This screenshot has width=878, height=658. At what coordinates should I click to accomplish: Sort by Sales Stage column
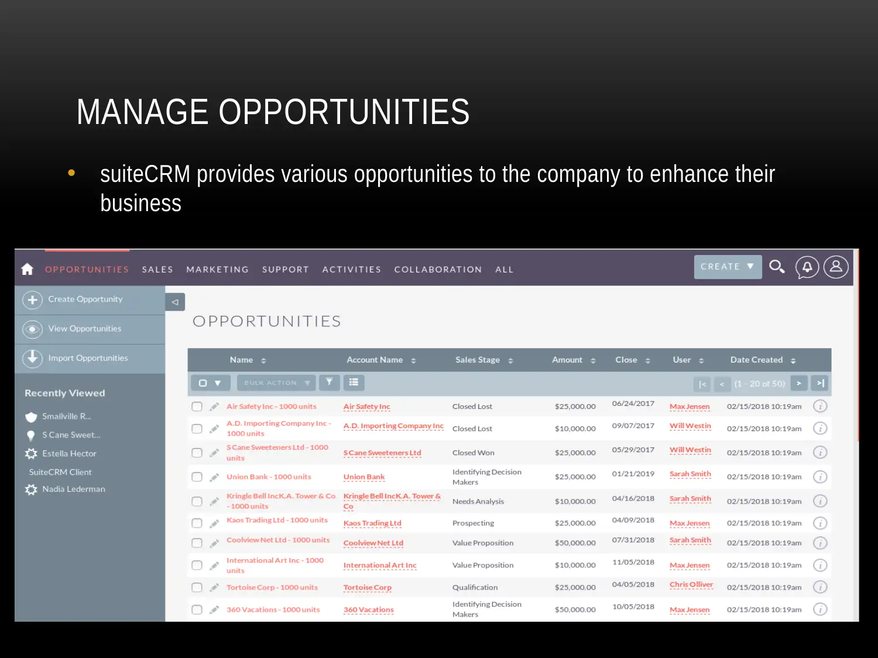(x=484, y=360)
